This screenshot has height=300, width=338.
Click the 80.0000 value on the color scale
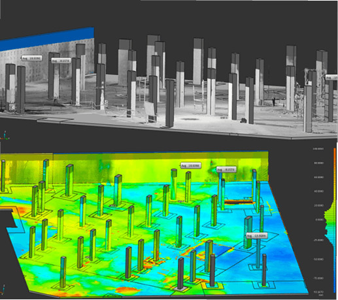[x=318, y=163]
